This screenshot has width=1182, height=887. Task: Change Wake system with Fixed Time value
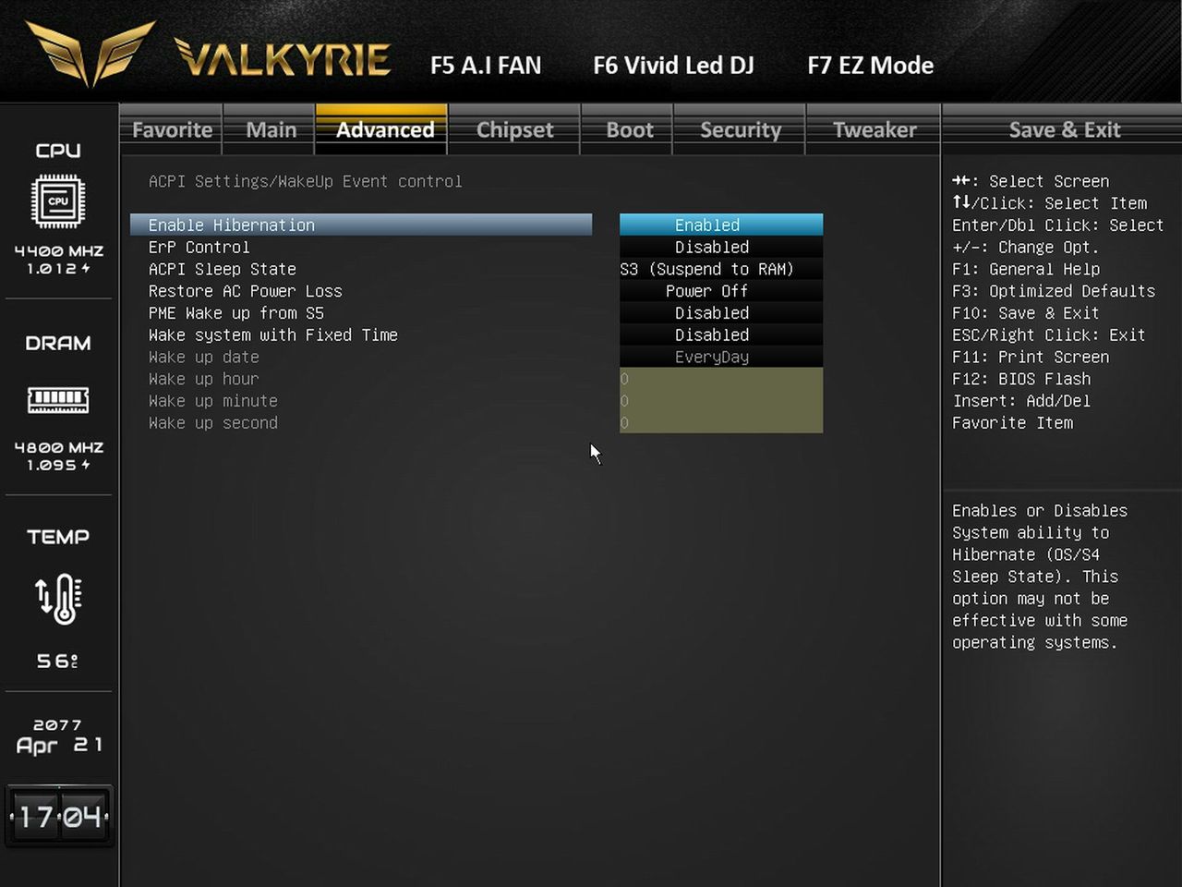point(721,335)
